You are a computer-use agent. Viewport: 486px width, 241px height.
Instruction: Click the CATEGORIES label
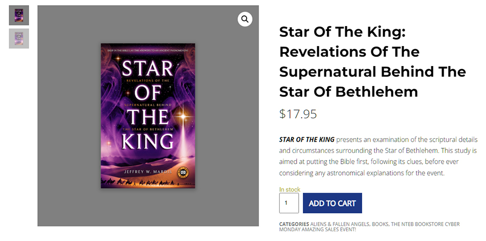(x=294, y=224)
